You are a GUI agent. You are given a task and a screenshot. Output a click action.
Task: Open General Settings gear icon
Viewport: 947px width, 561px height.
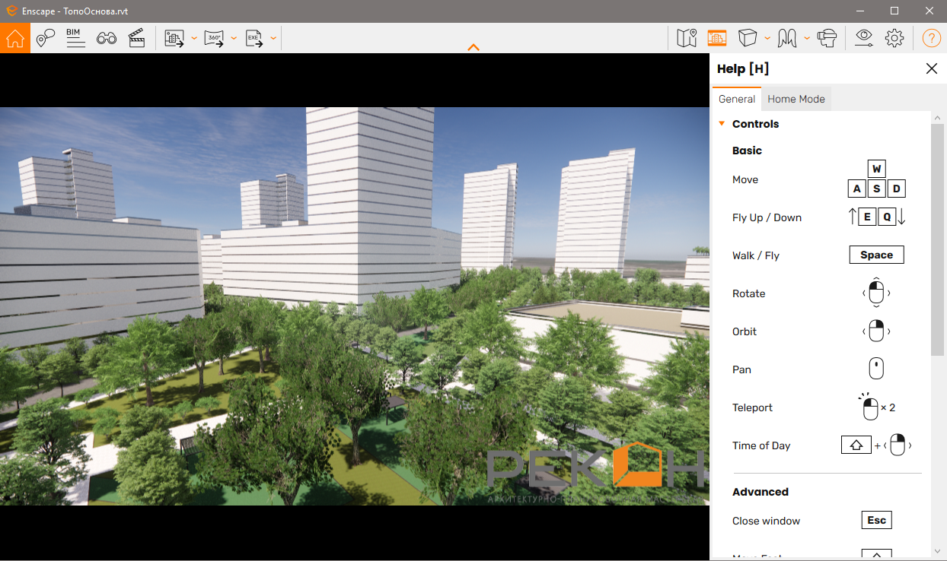pos(894,38)
